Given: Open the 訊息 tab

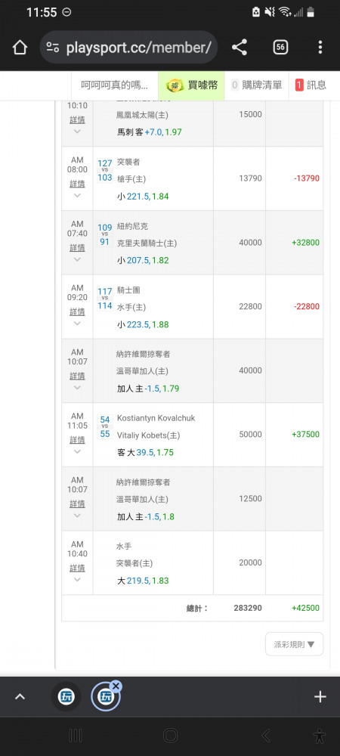Looking at the screenshot, I should point(311,85).
